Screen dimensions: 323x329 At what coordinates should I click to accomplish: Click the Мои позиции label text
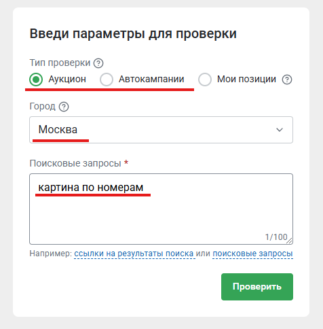(246, 80)
